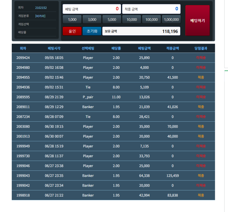Viewport: 228px width, 212px height.
Task: Click round number 1999042
Action: pyautogui.click(x=23, y=185)
